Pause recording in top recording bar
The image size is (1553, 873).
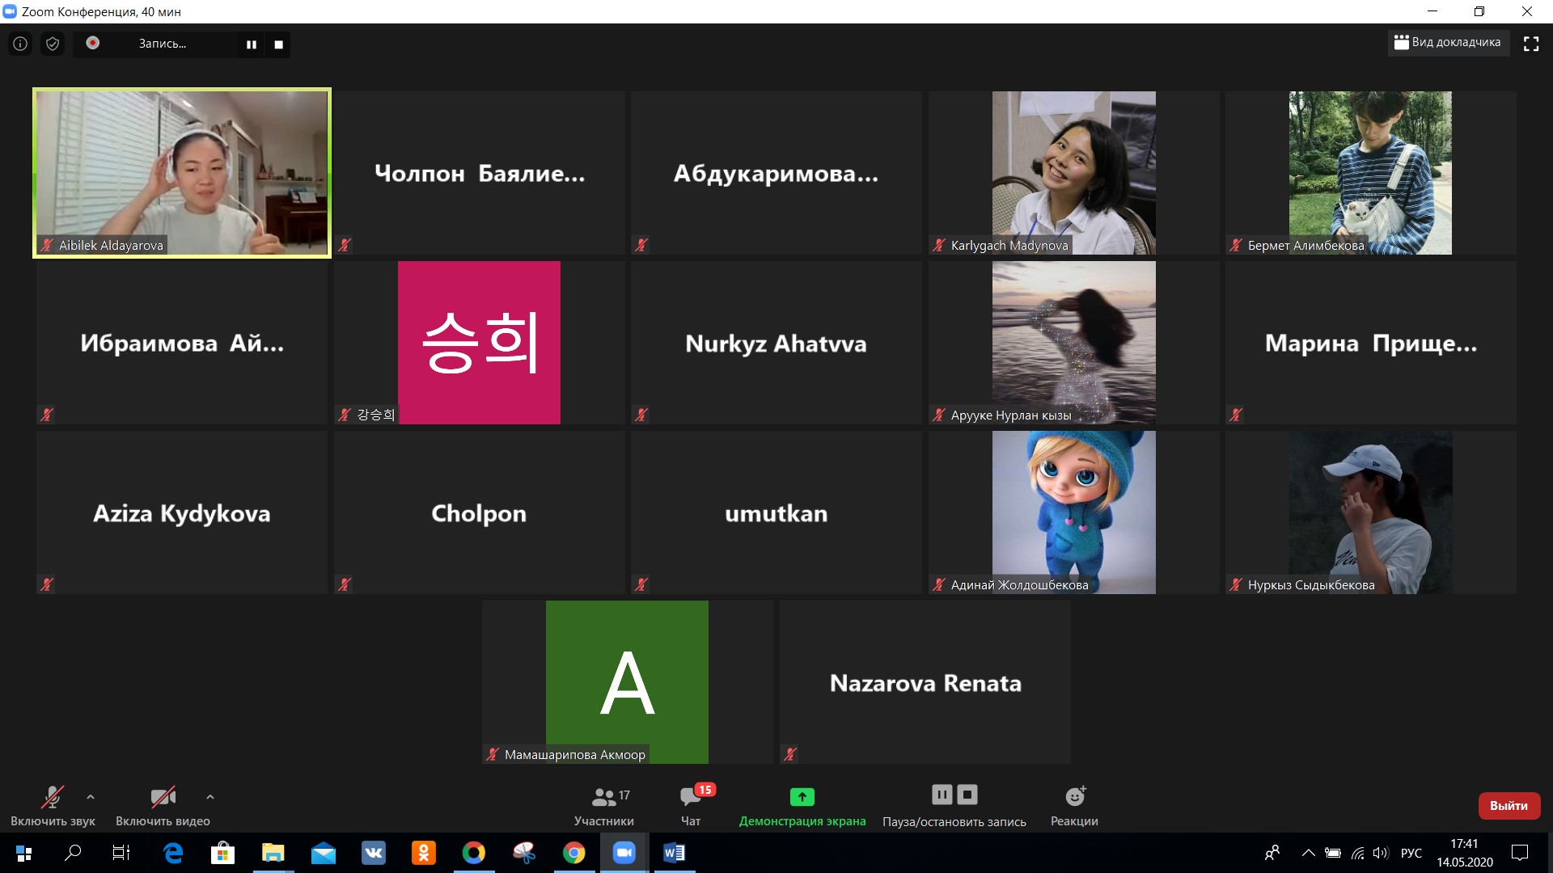pyautogui.click(x=252, y=44)
